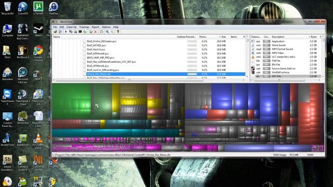The image size is (333, 187).
Task: Open BioShock 2 desktop icon
Action: pos(23,52)
